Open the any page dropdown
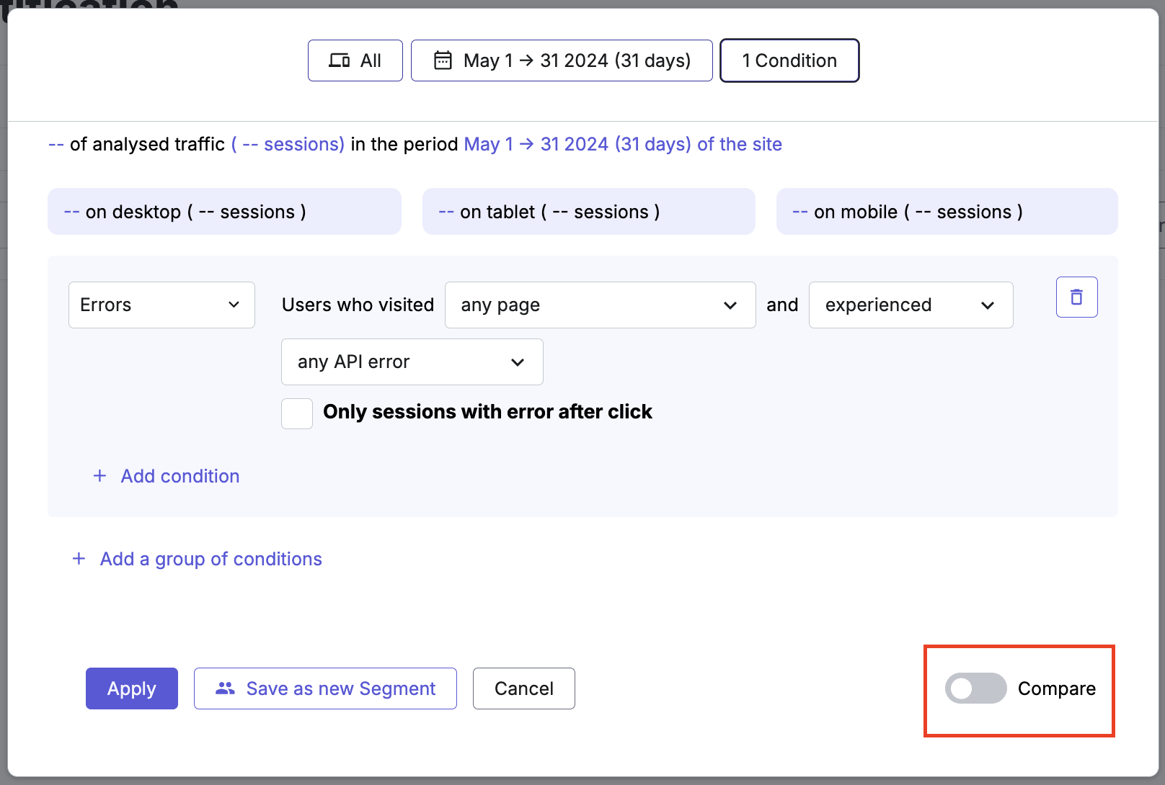The width and height of the screenshot is (1165, 785). pyautogui.click(x=600, y=305)
